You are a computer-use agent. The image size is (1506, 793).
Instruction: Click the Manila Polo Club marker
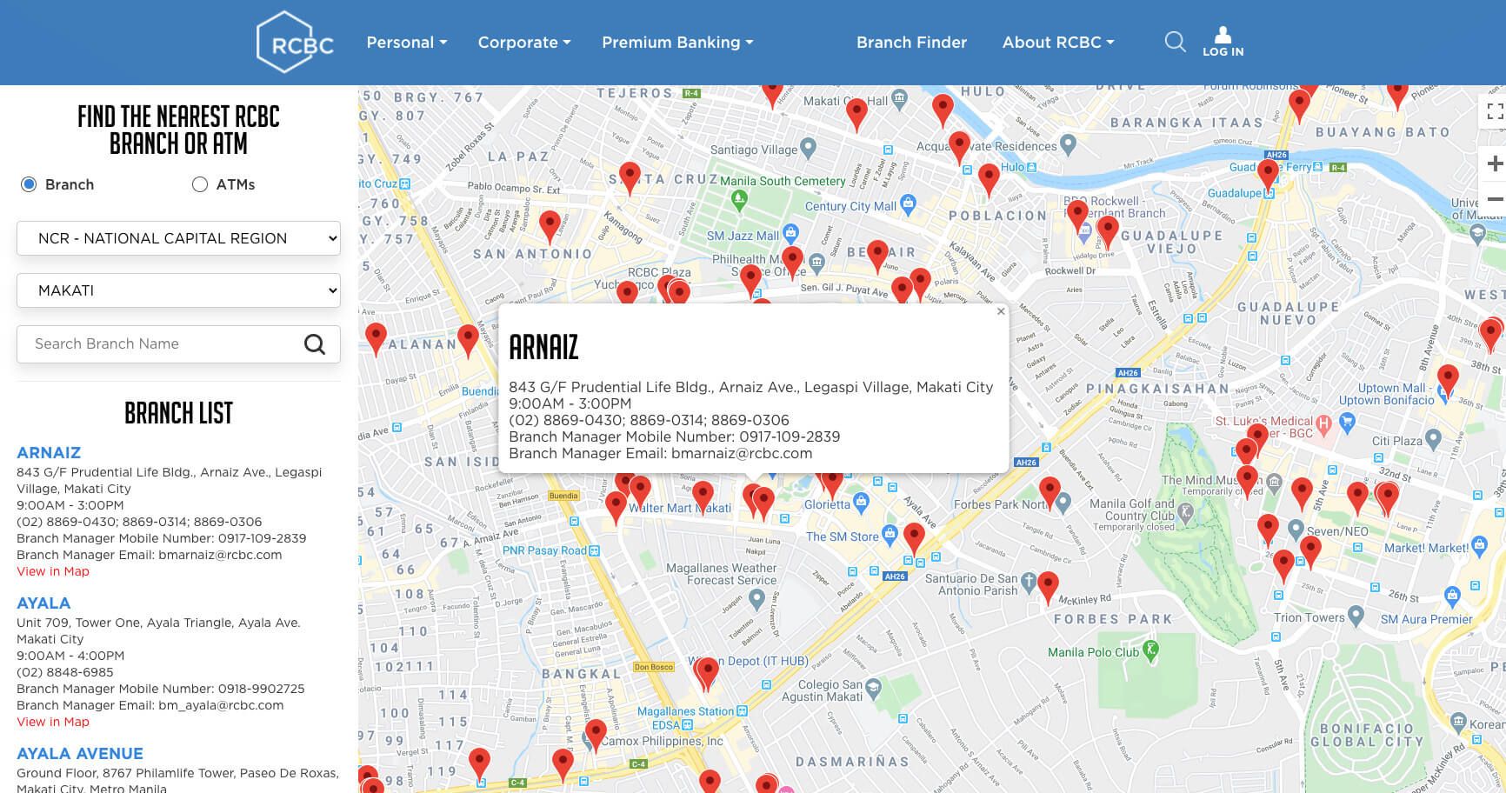[1151, 650]
